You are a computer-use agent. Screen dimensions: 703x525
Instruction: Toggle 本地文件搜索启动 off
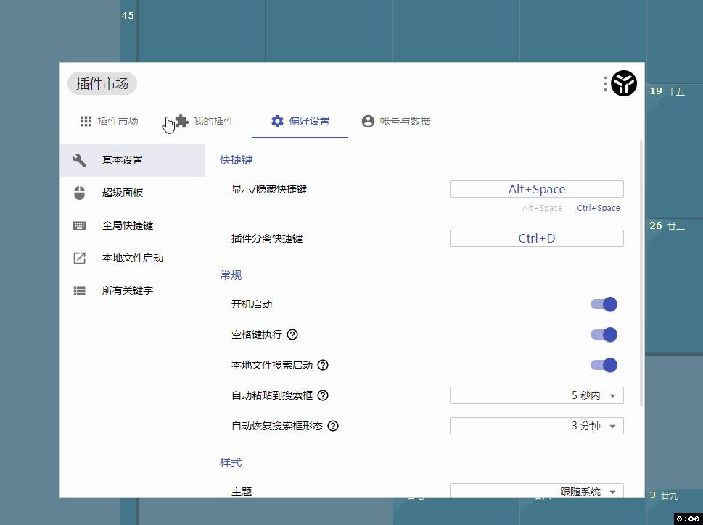(604, 365)
